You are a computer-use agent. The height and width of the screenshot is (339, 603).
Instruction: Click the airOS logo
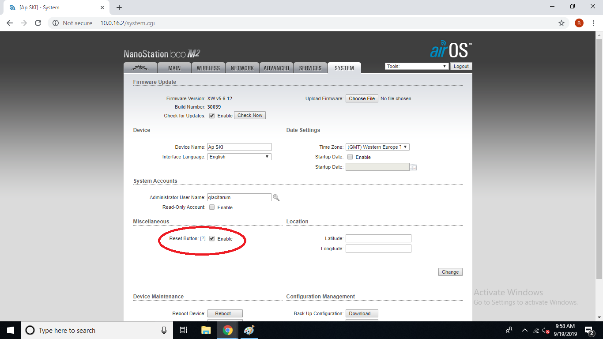point(450,50)
